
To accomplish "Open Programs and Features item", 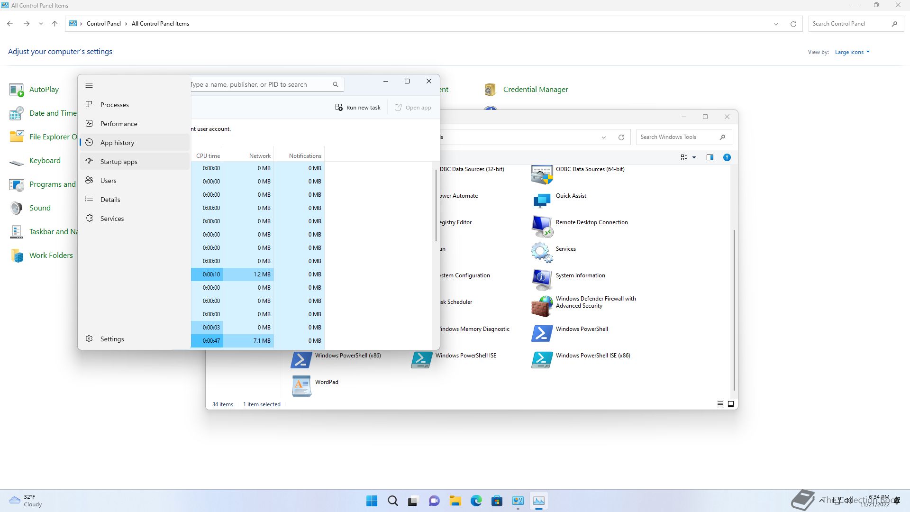I will 43,184.
